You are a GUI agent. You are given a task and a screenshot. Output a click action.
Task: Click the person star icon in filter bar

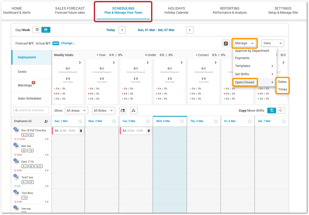[x=134, y=110]
